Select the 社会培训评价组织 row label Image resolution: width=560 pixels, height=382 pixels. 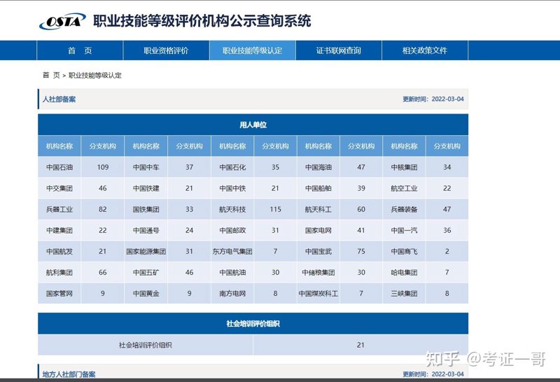click(146, 345)
